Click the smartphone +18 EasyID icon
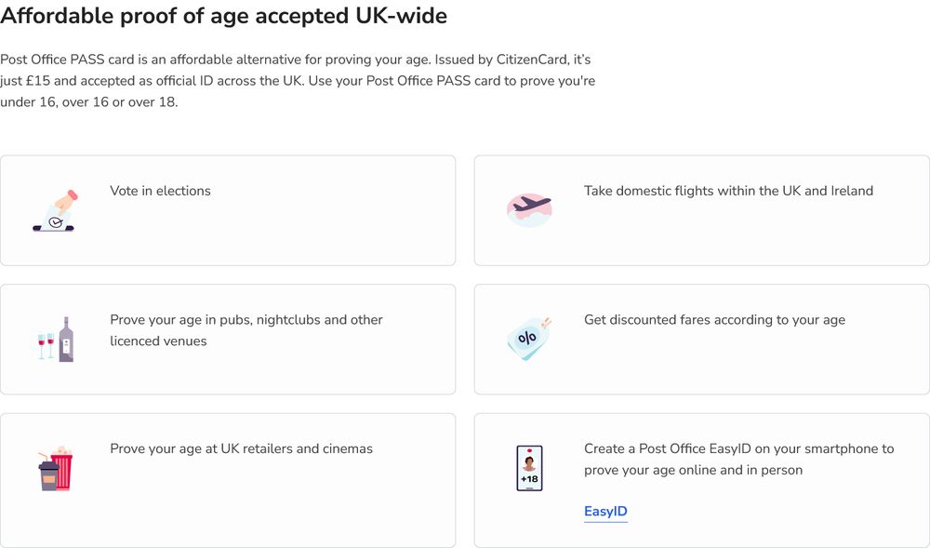Viewport: 930px width, 548px height. pos(529,468)
